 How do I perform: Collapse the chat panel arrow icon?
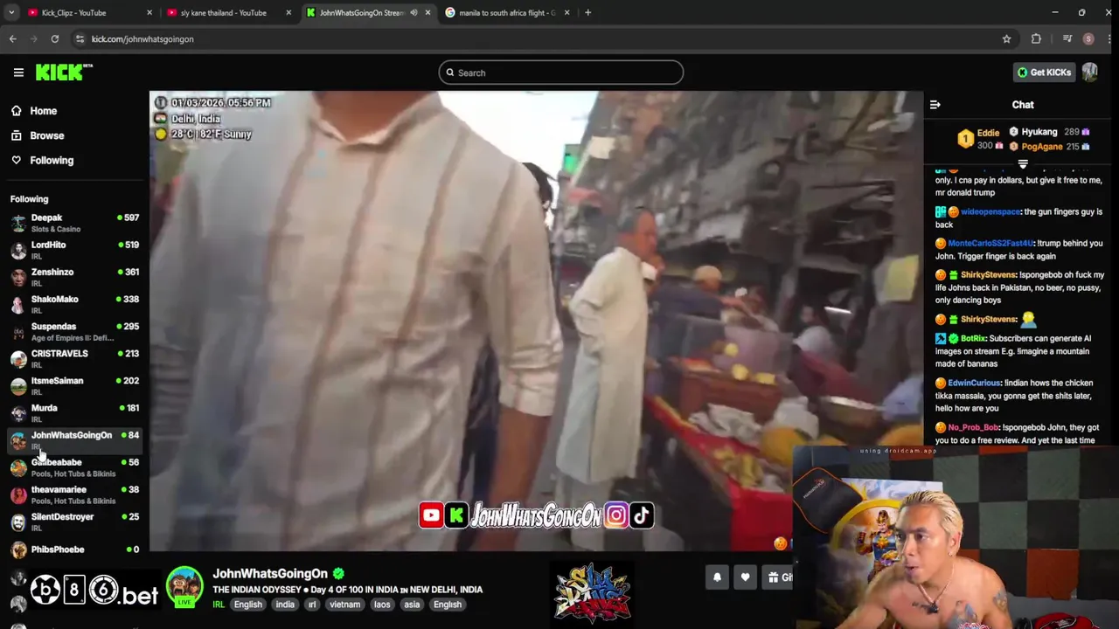point(935,105)
